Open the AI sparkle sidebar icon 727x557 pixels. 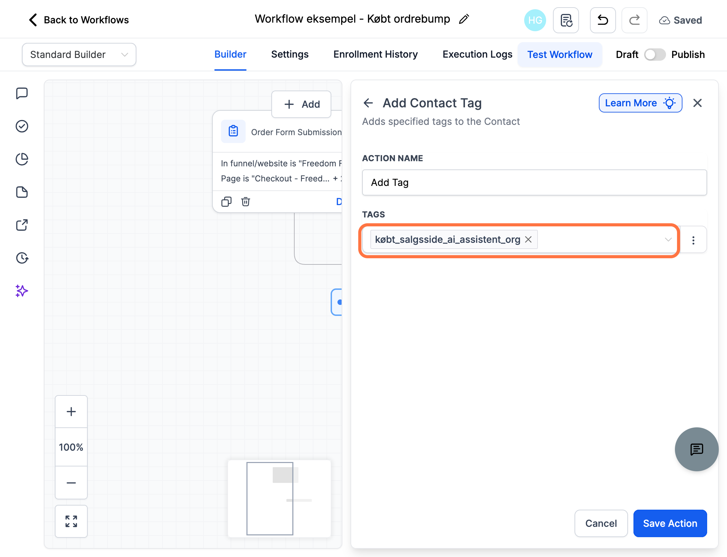pos(22,291)
